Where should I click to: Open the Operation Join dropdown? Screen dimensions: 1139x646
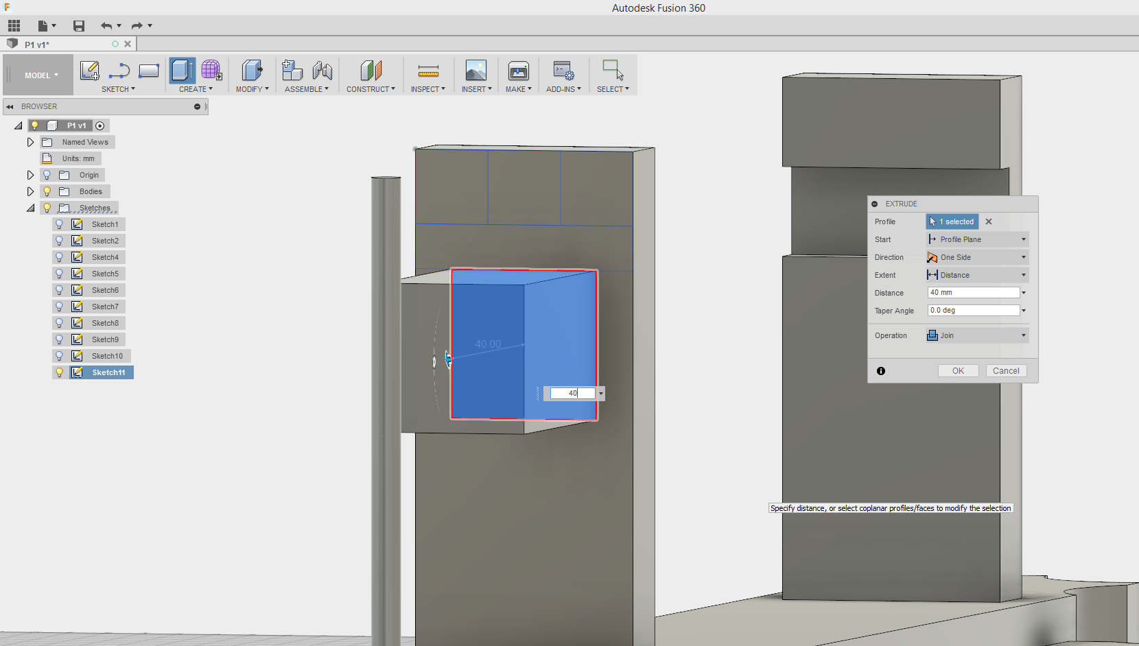(x=977, y=335)
